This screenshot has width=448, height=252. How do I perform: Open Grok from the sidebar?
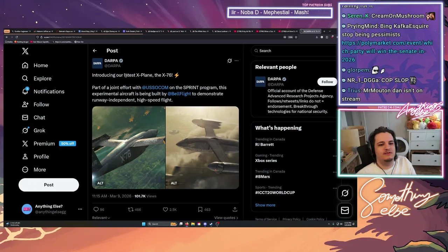[34, 130]
